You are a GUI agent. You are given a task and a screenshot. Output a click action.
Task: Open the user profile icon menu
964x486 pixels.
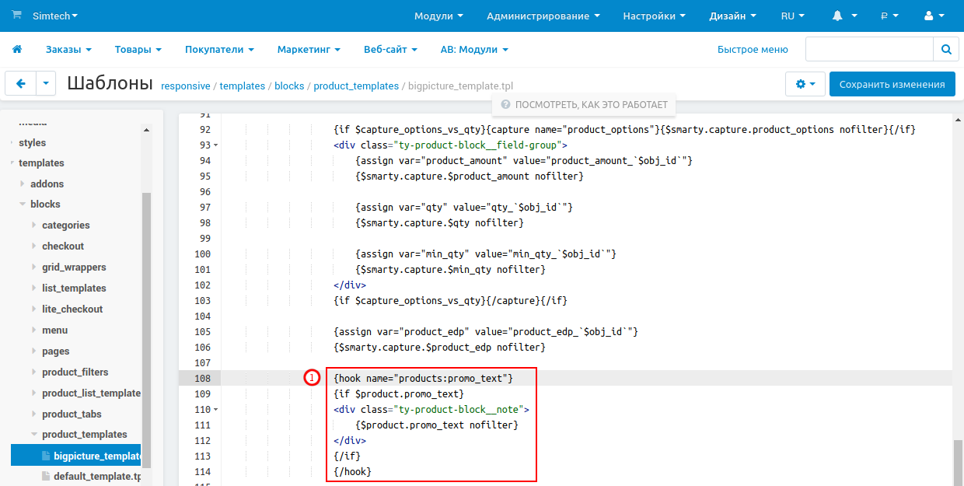point(928,16)
